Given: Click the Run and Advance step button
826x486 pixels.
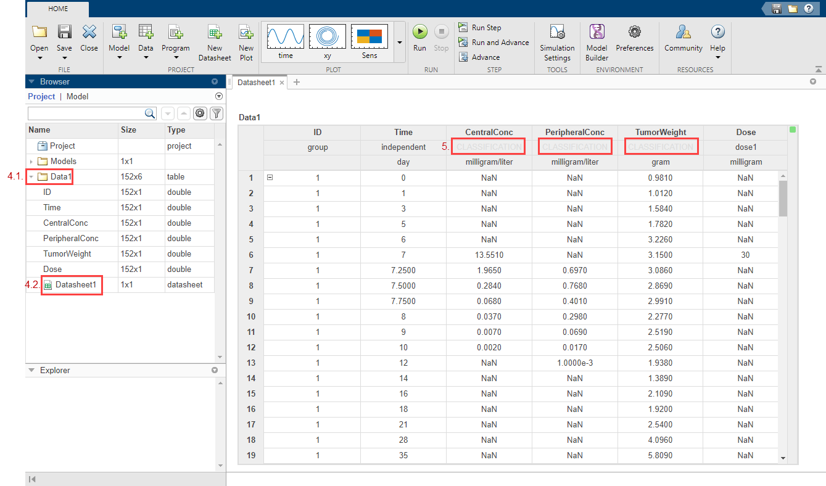Looking at the screenshot, I should tap(494, 43).
